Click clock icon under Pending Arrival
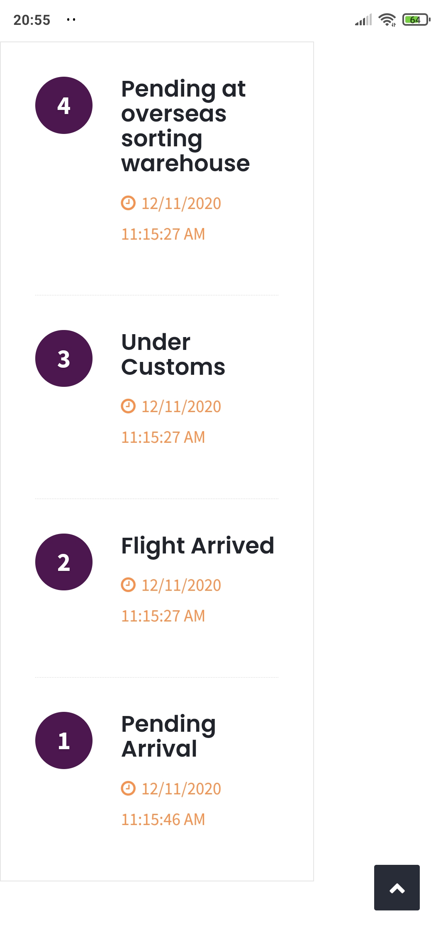448x932 pixels. point(128,788)
